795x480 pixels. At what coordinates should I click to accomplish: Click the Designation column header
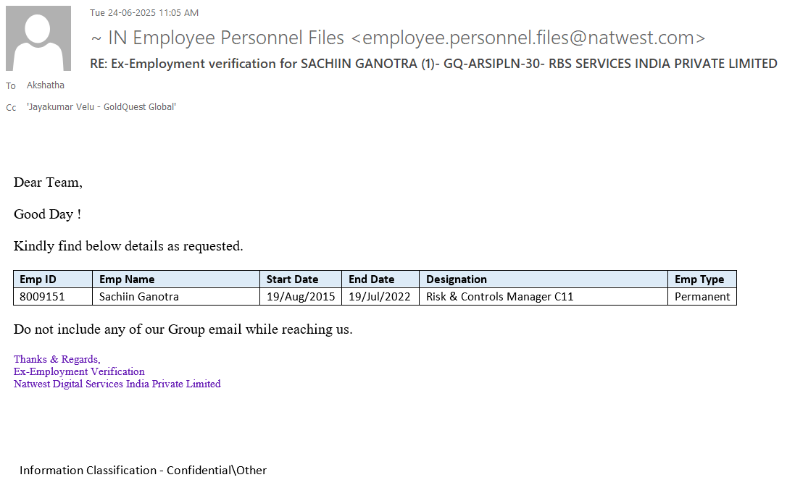pos(457,279)
